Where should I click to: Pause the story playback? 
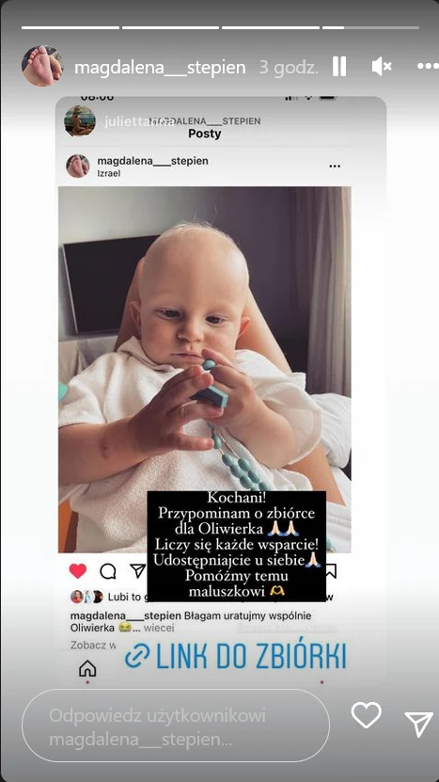338,66
